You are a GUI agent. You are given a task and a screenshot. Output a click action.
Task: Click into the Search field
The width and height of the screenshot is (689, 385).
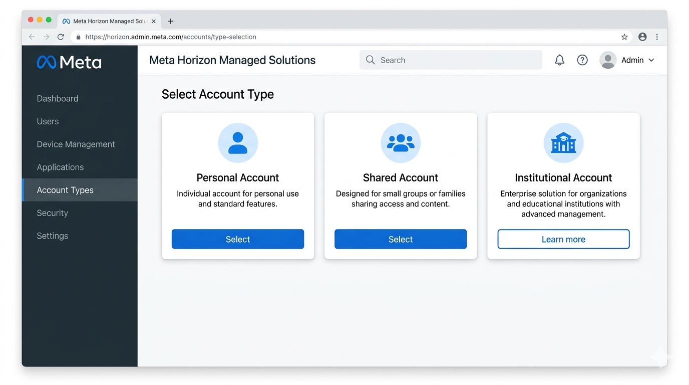[451, 60]
